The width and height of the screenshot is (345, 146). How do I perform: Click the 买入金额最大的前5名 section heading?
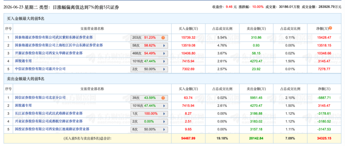click(26, 19)
